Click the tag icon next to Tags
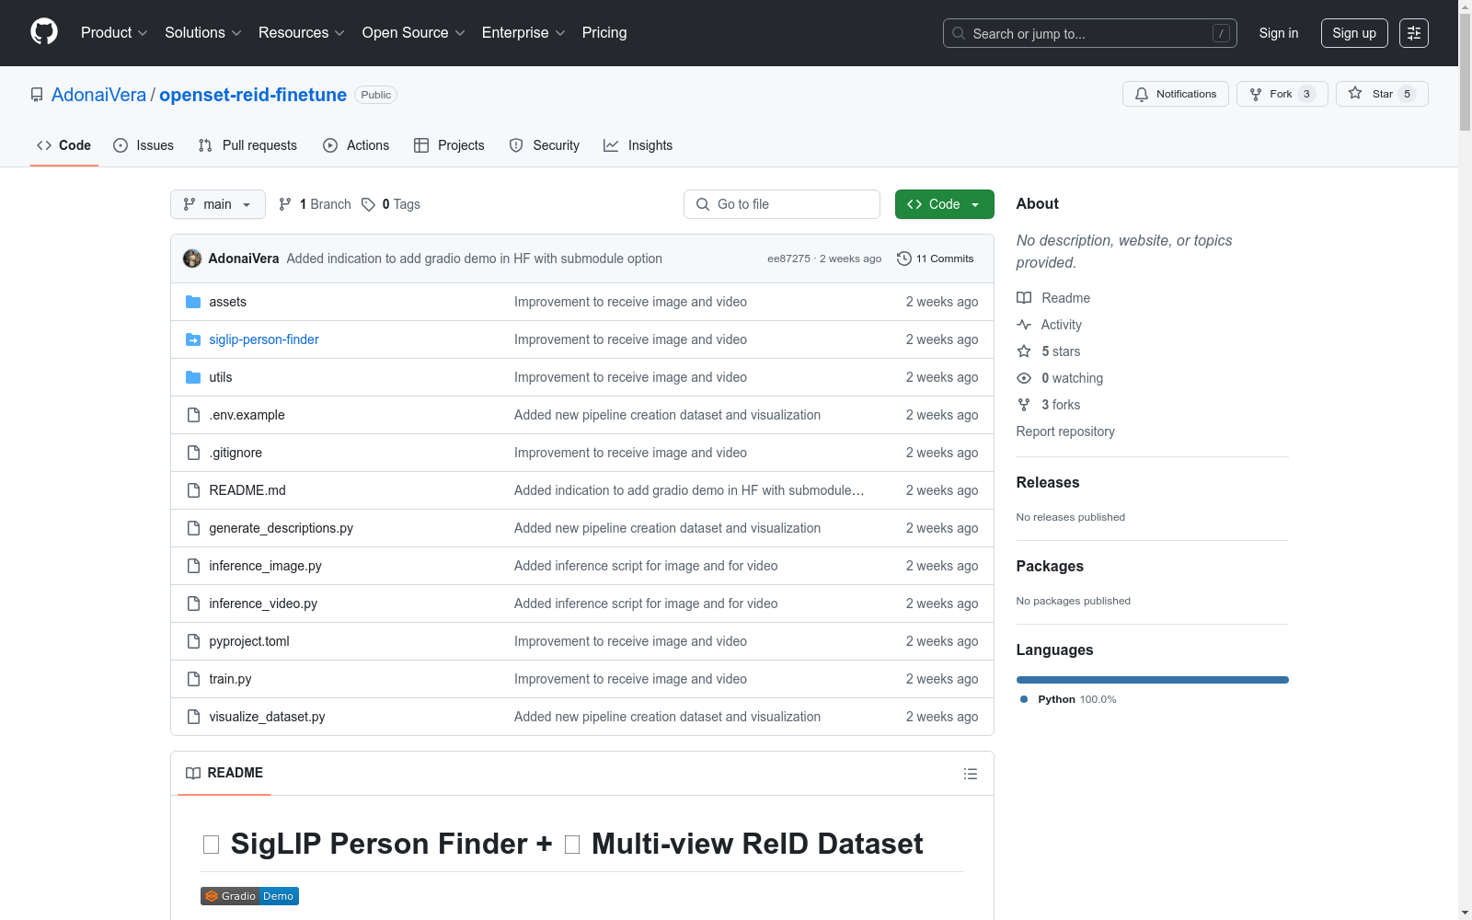 pos(368,204)
